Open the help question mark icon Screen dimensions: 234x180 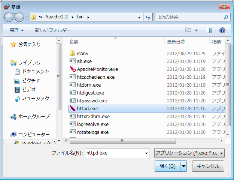point(222,30)
